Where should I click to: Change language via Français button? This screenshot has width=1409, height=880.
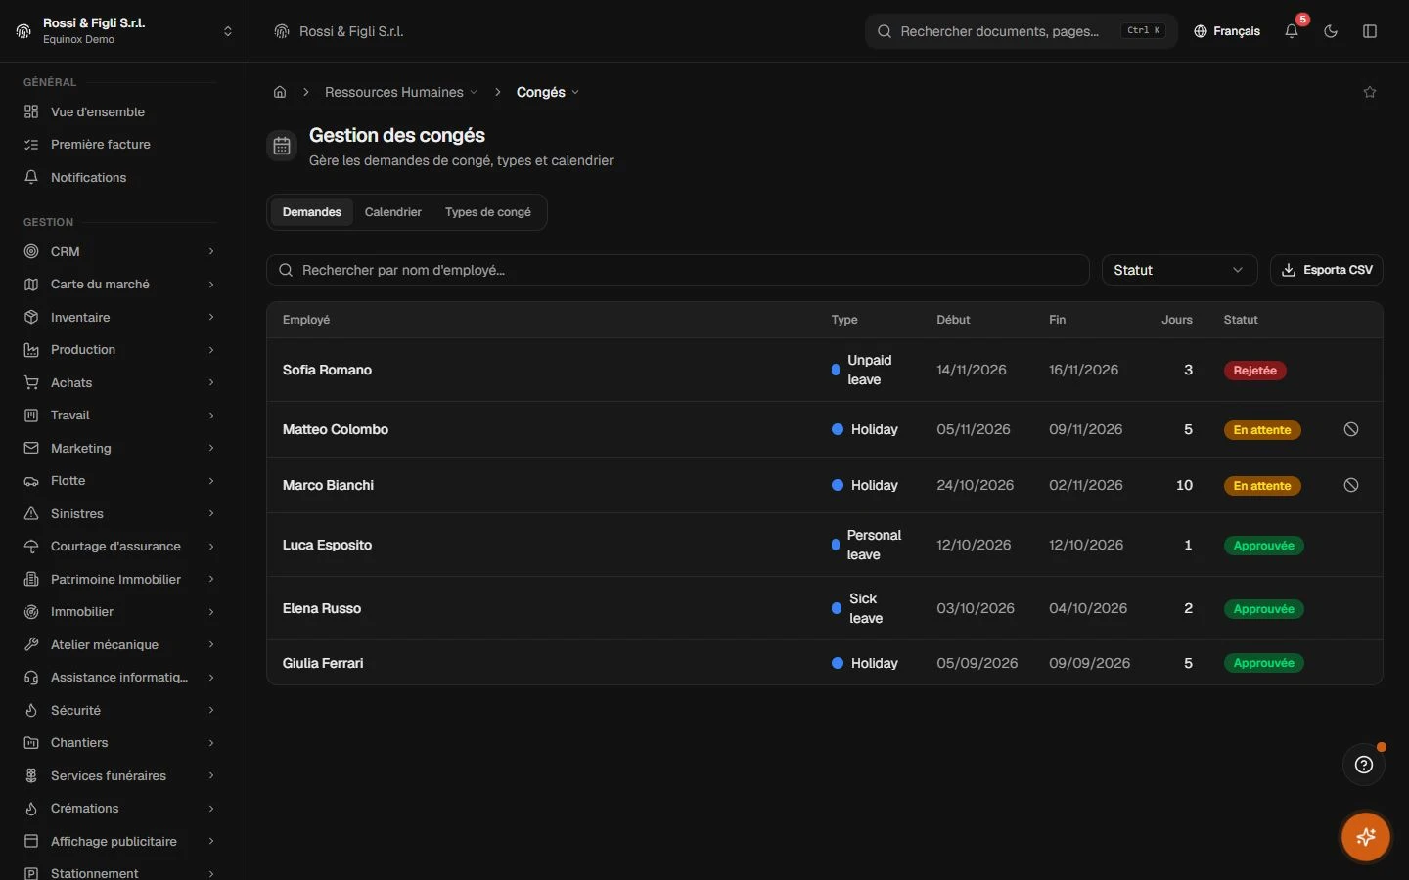(1227, 31)
